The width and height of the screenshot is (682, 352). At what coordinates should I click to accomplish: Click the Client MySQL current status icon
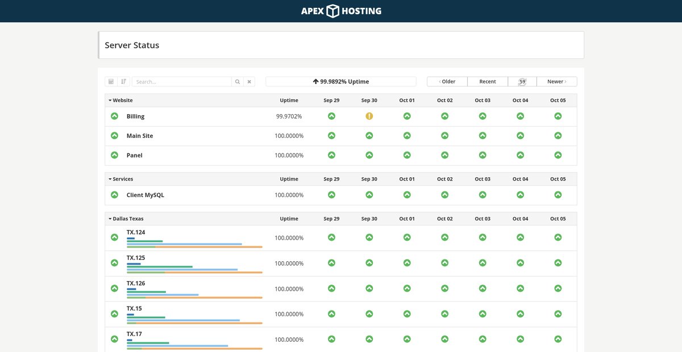pos(114,195)
